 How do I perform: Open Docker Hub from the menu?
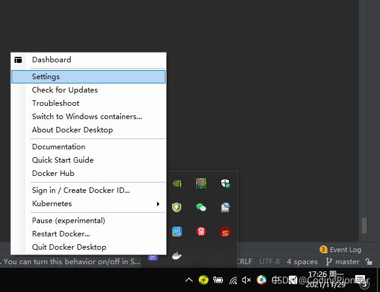[88, 174]
